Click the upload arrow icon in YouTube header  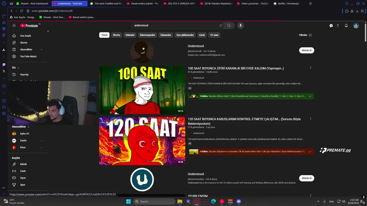(338, 25)
